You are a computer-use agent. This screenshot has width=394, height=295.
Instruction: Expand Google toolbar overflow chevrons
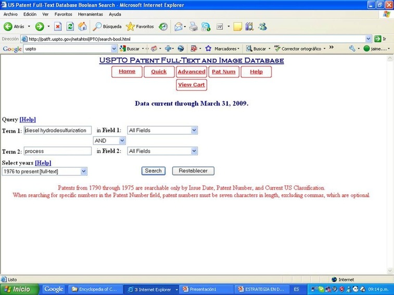pyautogui.click(x=332, y=47)
